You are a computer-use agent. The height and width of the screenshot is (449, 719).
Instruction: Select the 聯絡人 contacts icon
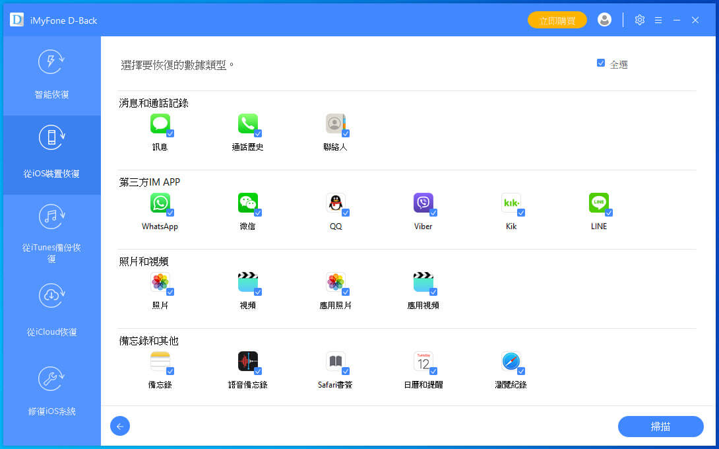336,123
